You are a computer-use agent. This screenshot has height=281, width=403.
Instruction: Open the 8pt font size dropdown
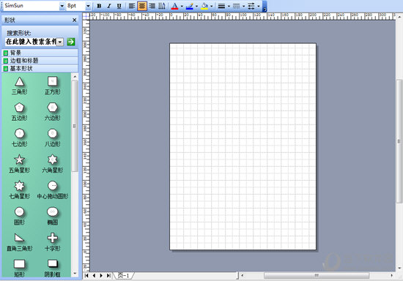pos(88,6)
